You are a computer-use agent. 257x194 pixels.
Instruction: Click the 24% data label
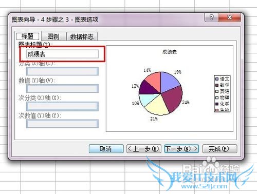(186, 103)
